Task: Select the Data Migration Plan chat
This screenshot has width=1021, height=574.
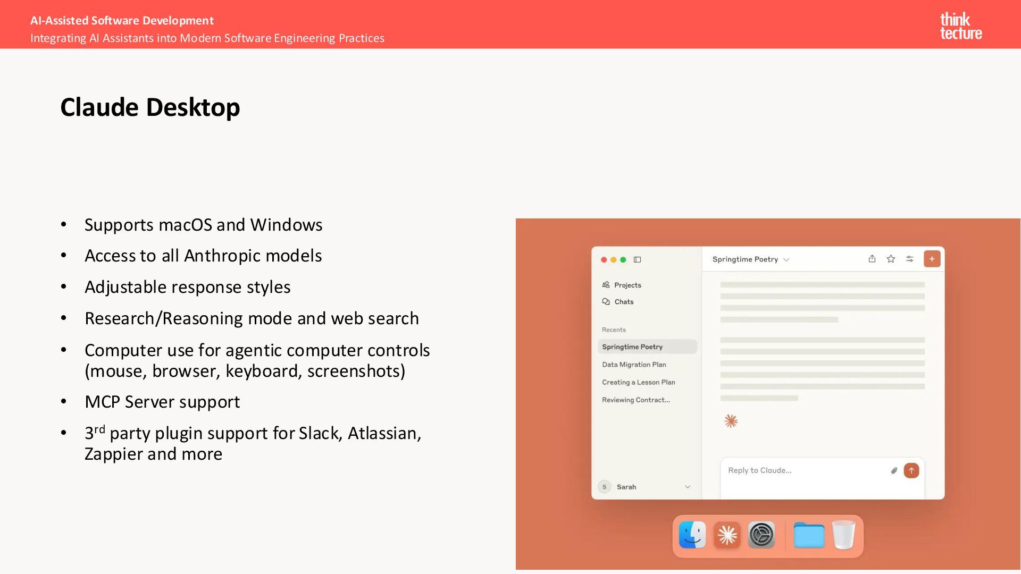Action: pos(634,365)
